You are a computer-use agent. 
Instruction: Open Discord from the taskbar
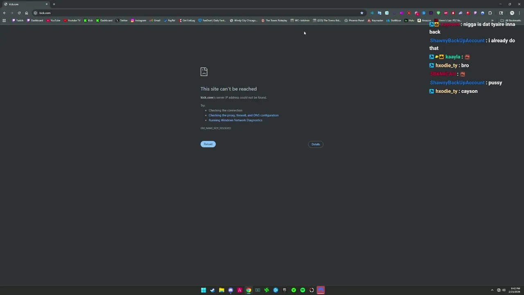[x=230, y=290]
